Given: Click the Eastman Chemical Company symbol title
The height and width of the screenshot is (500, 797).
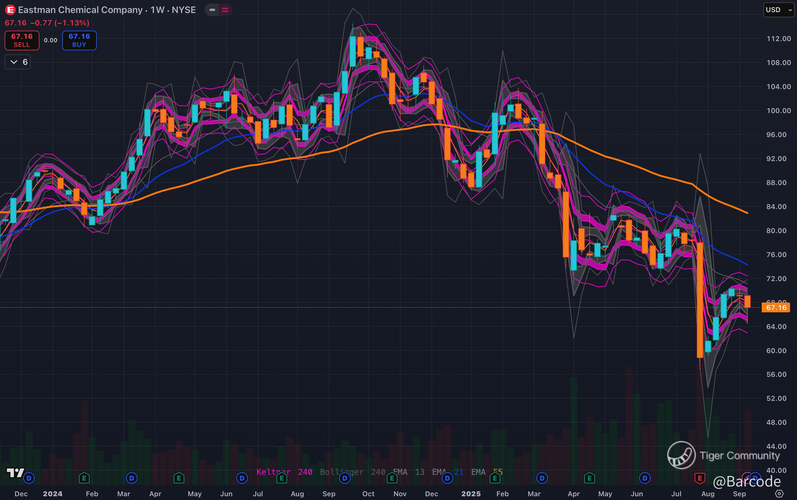Looking at the screenshot, I should [x=81, y=10].
